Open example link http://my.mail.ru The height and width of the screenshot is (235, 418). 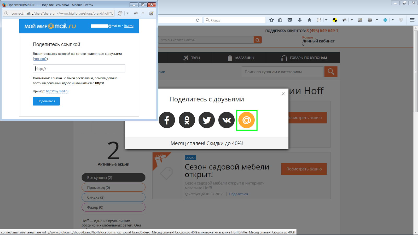(57, 91)
